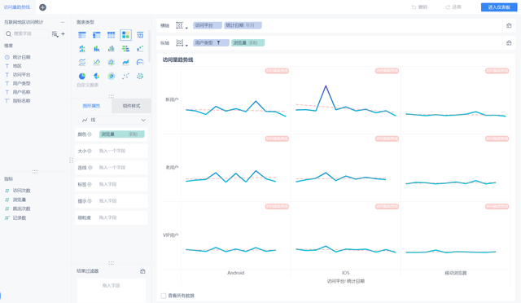Screen dimensions: 521x303
Task: Pick the partitioned line chart icon
Action: tap(82, 62)
